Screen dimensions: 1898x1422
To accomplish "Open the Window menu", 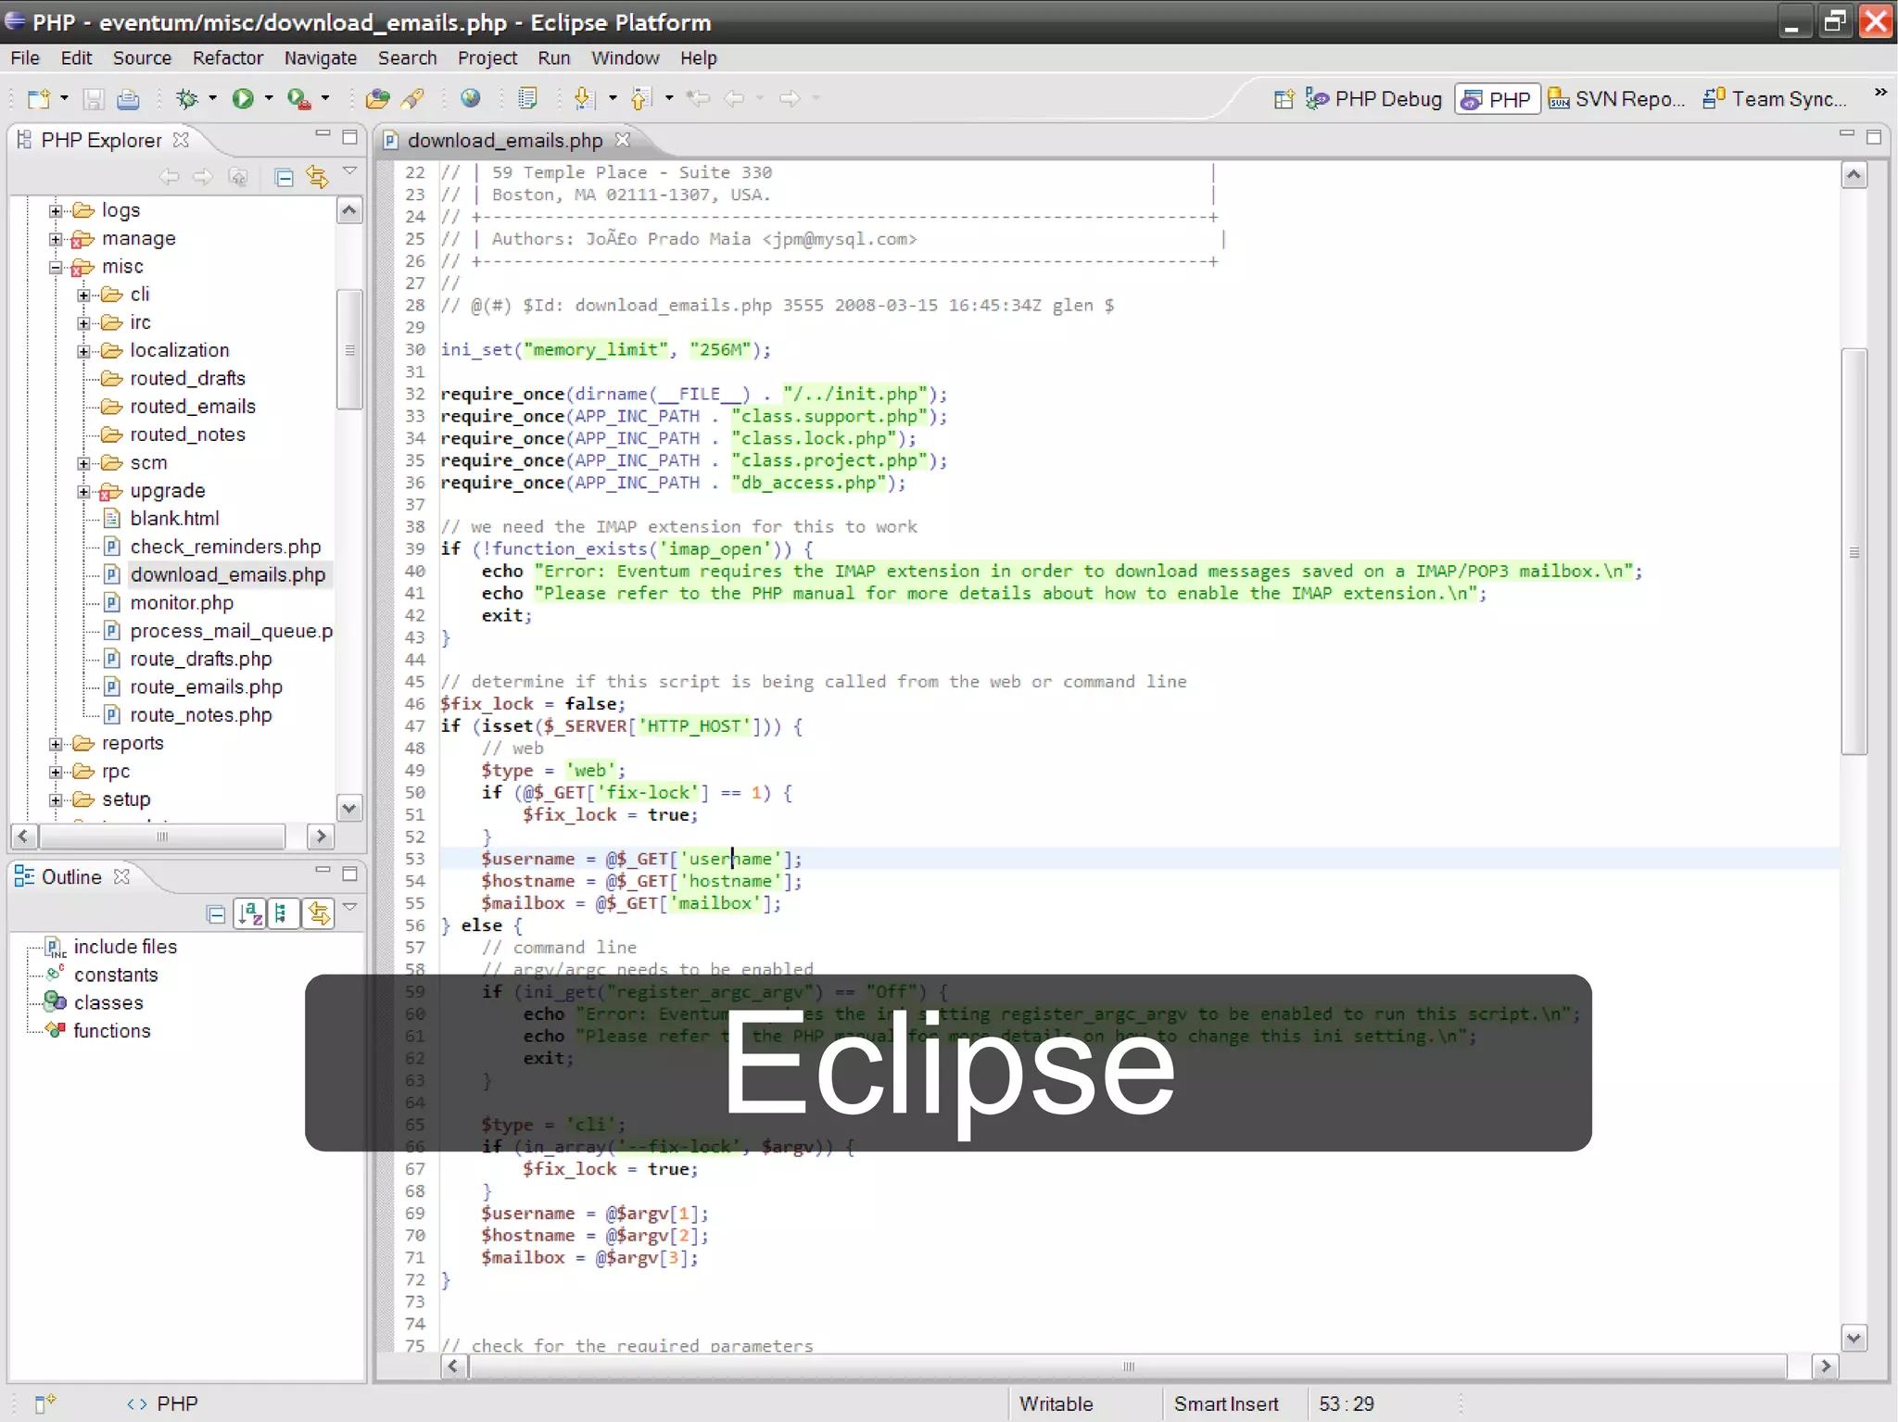I will coord(626,57).
